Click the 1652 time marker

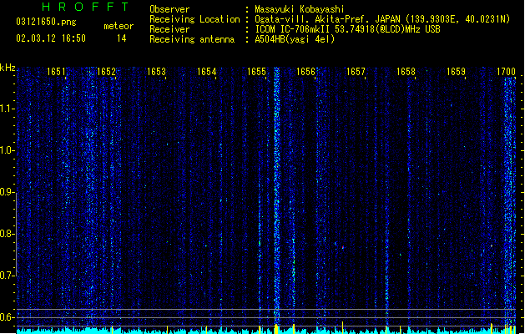pos(106,72)
